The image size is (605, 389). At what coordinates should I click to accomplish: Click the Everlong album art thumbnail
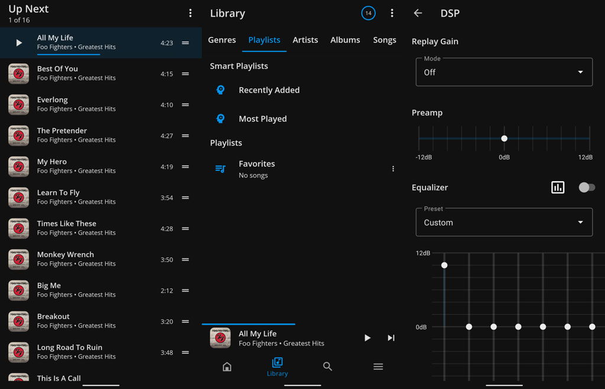tap(18, 105)
